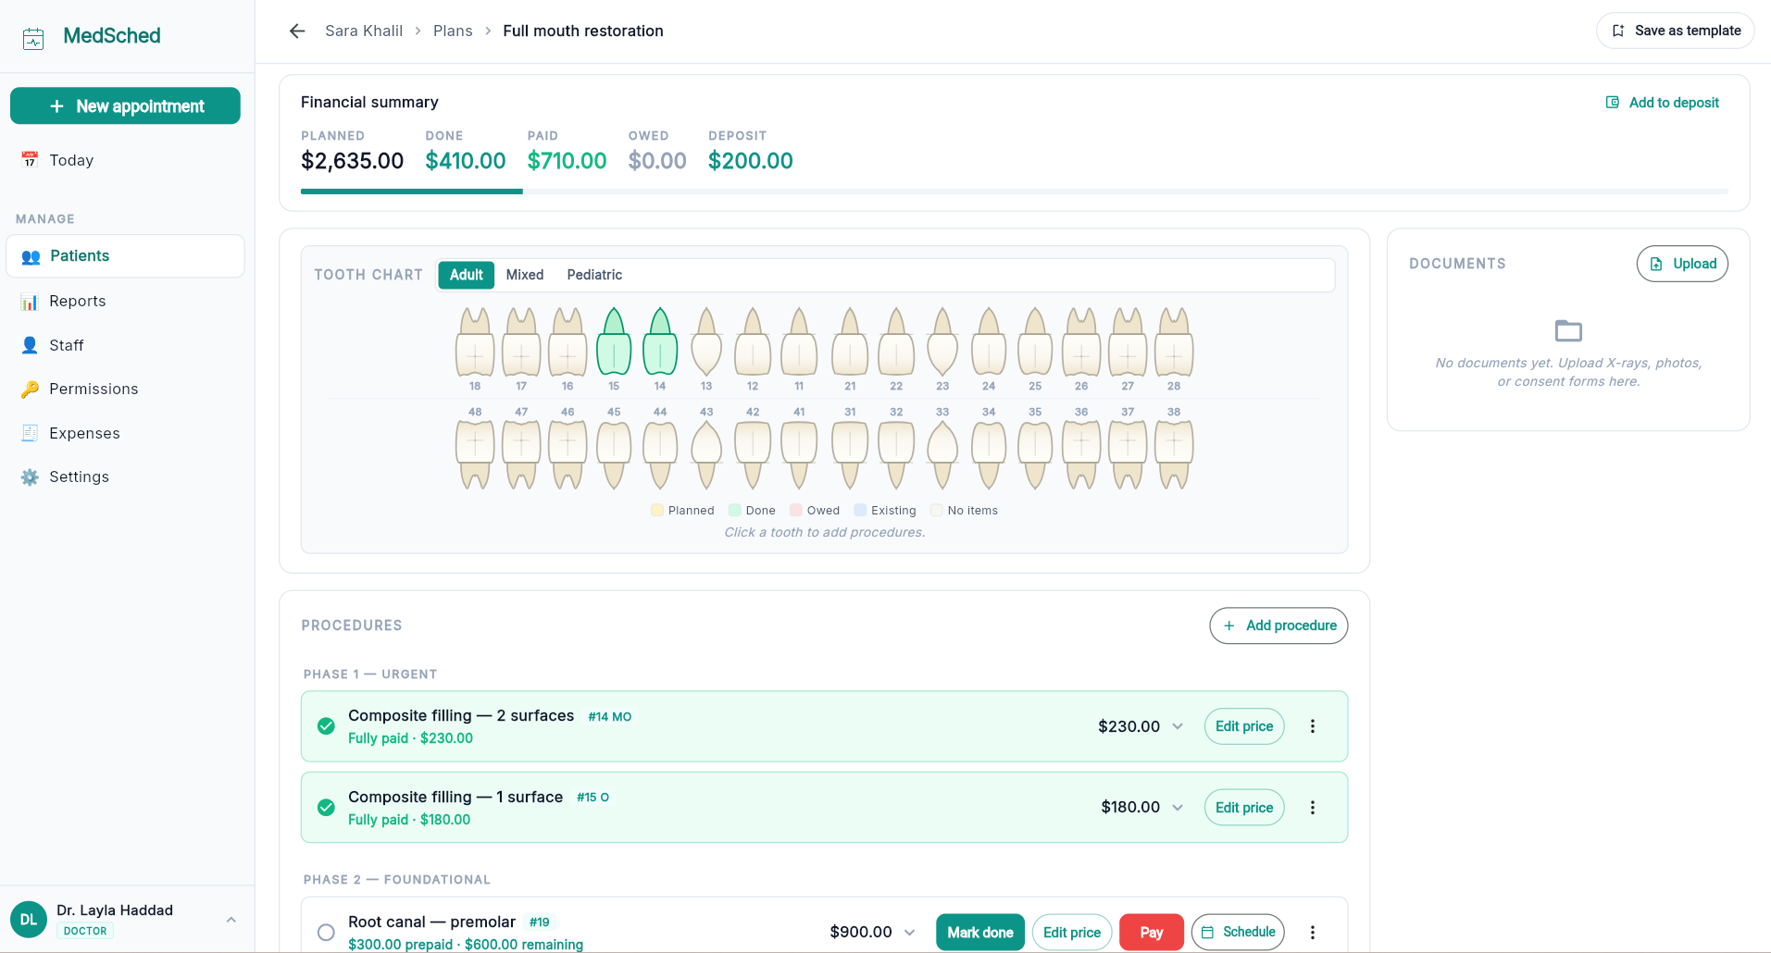Open Reports in the sidebar
Screen dimensions: 1771x953
126,301
